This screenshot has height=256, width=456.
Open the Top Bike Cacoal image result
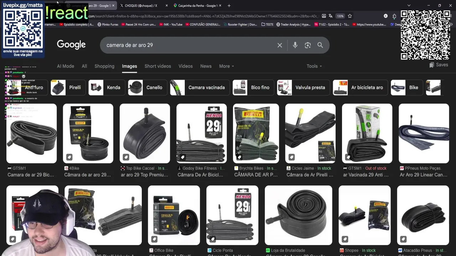(x=145, y=133)
